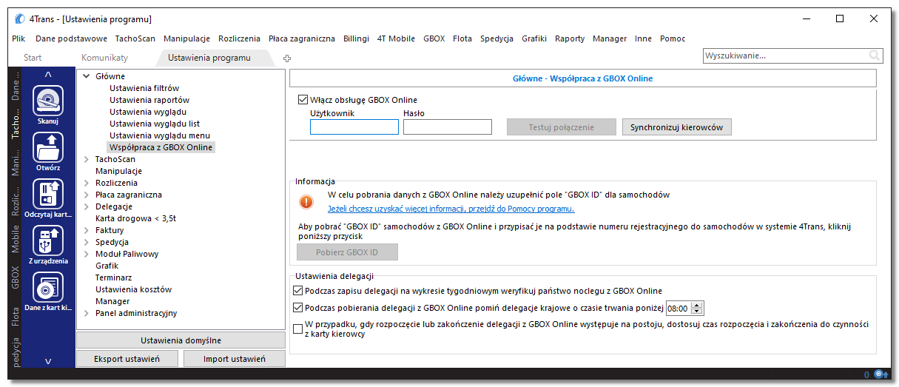The height and width of the screenshot is (387, 899).
Task: Open the Billingi menu
Action: point(356,38)
